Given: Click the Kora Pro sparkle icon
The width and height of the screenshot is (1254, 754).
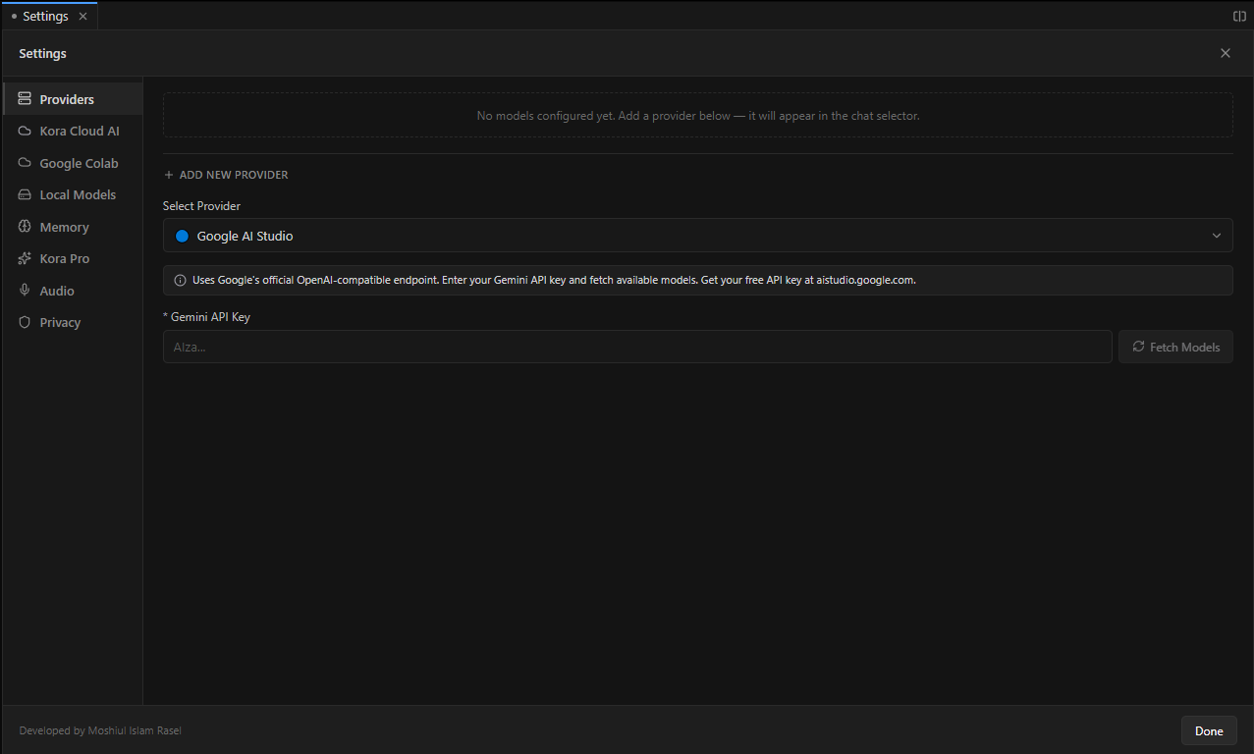Looking at the screenshot, I should (25, 258).
